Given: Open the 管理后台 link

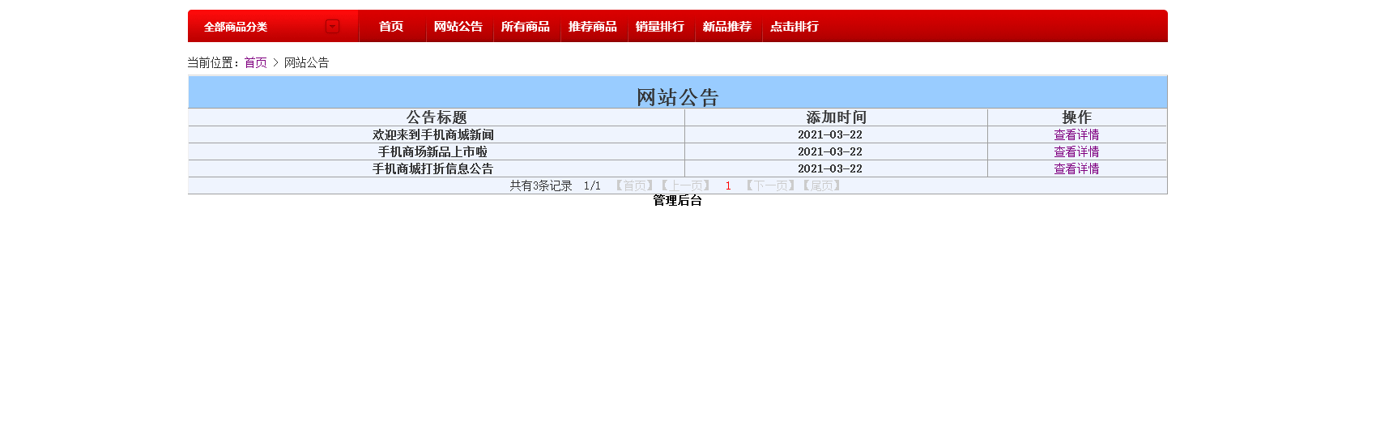Looking at the screenshot, I should click(677, 201).
